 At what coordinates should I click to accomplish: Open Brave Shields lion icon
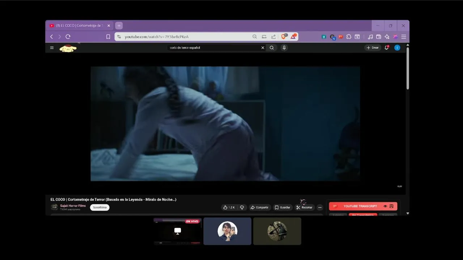pos(284,36)
